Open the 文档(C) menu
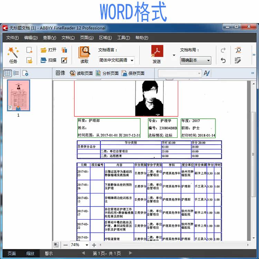The image size is (259, 259). 68,38
